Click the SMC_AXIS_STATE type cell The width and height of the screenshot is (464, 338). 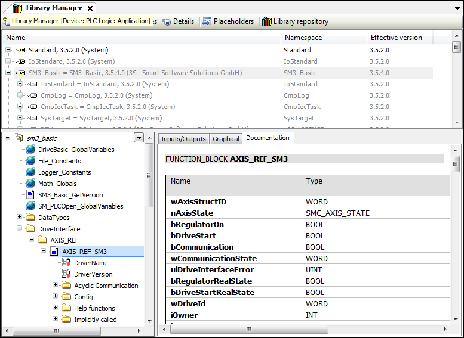[x=337, y=213]
